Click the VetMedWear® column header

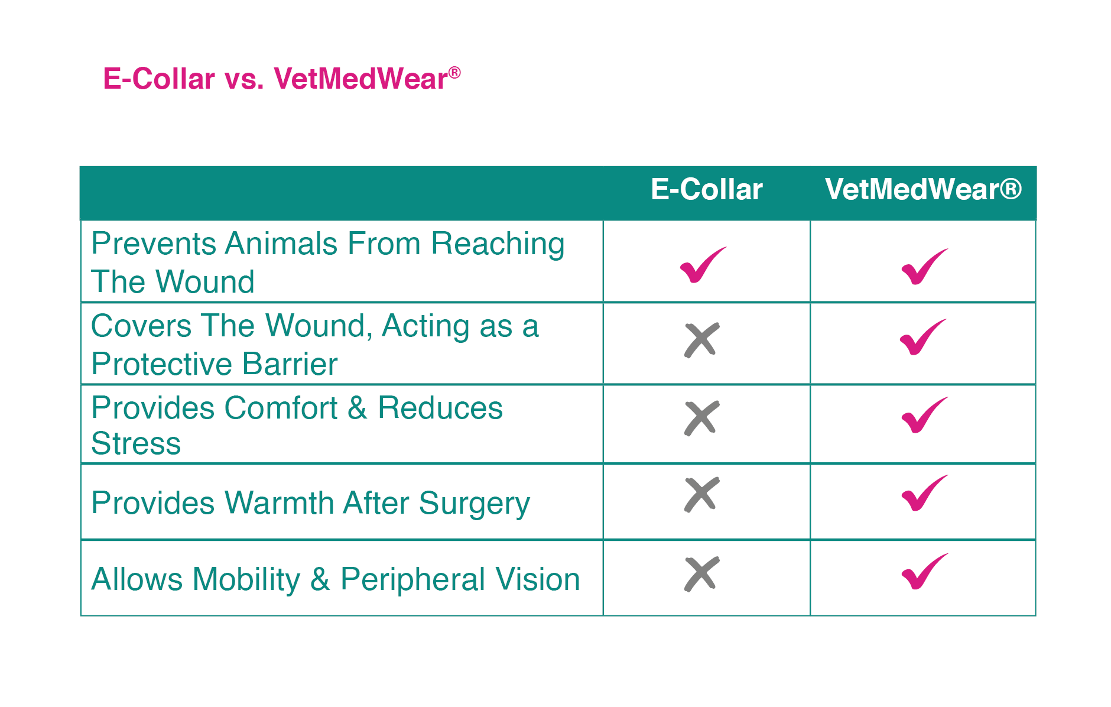pos(923,190)
